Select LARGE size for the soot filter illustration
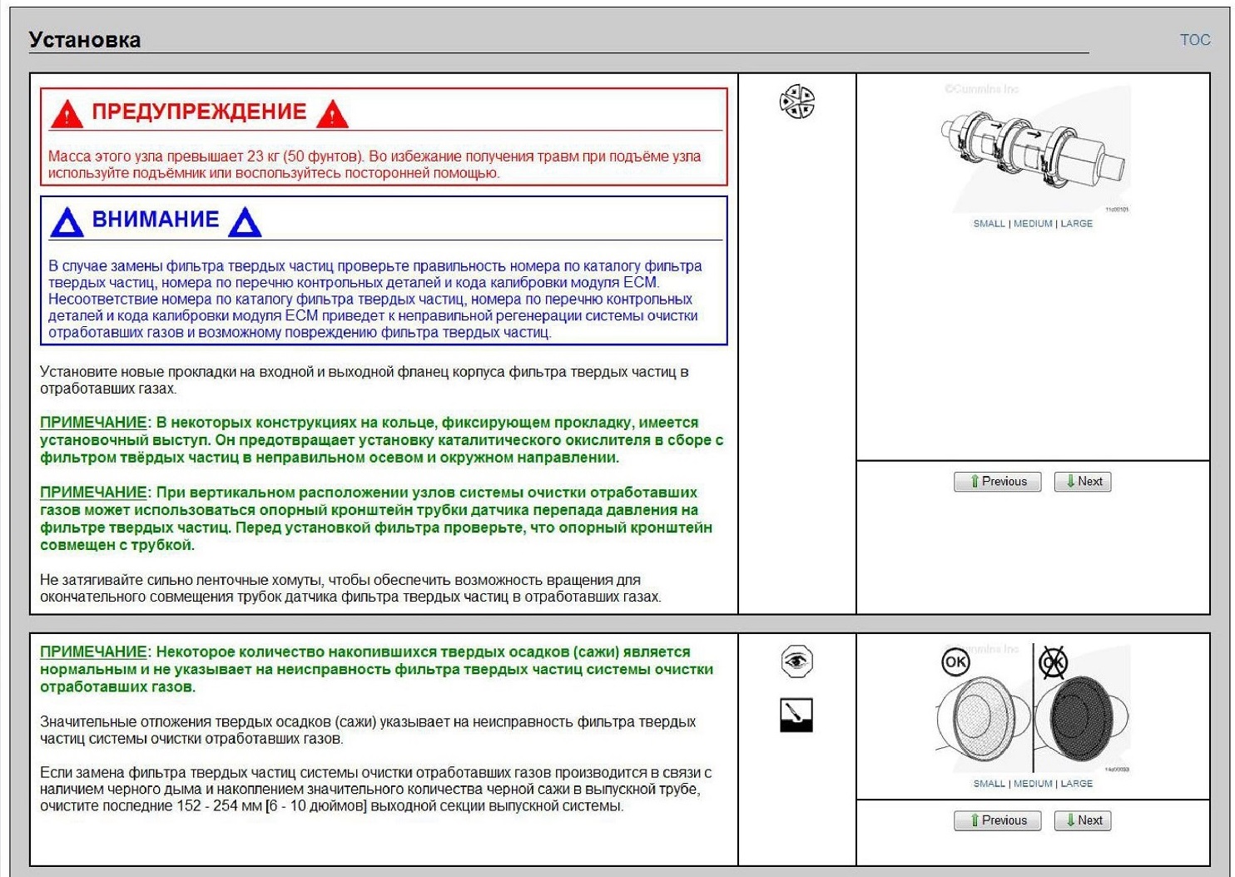 tap(1076, 784)
